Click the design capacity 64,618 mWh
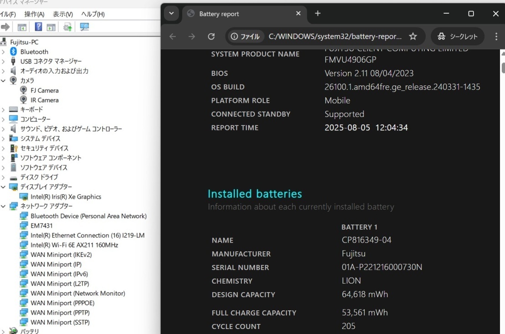Viewport: 505px width, 334px height. pyautogui.click(x=365, y=294)
